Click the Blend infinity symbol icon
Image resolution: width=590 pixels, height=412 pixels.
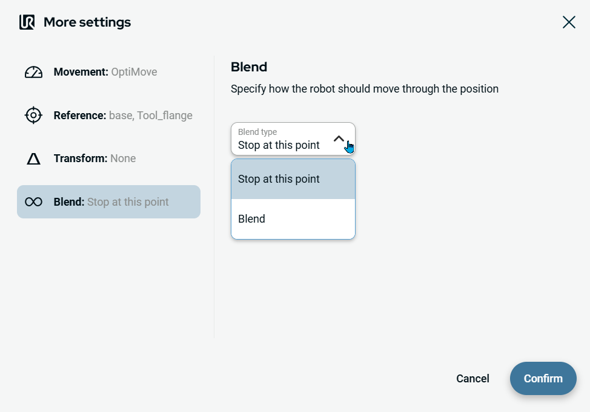(x=33, y=202)
